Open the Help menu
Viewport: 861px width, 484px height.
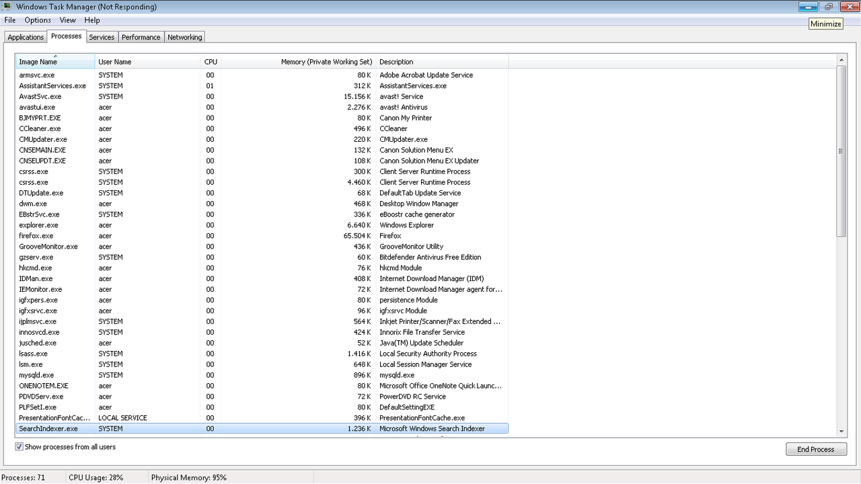click(92, 20)
